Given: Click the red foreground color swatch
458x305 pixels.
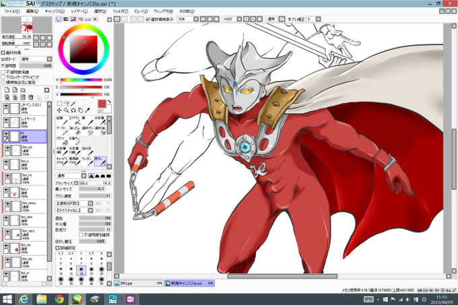Looking at the screenshot, I should [102, 104].
